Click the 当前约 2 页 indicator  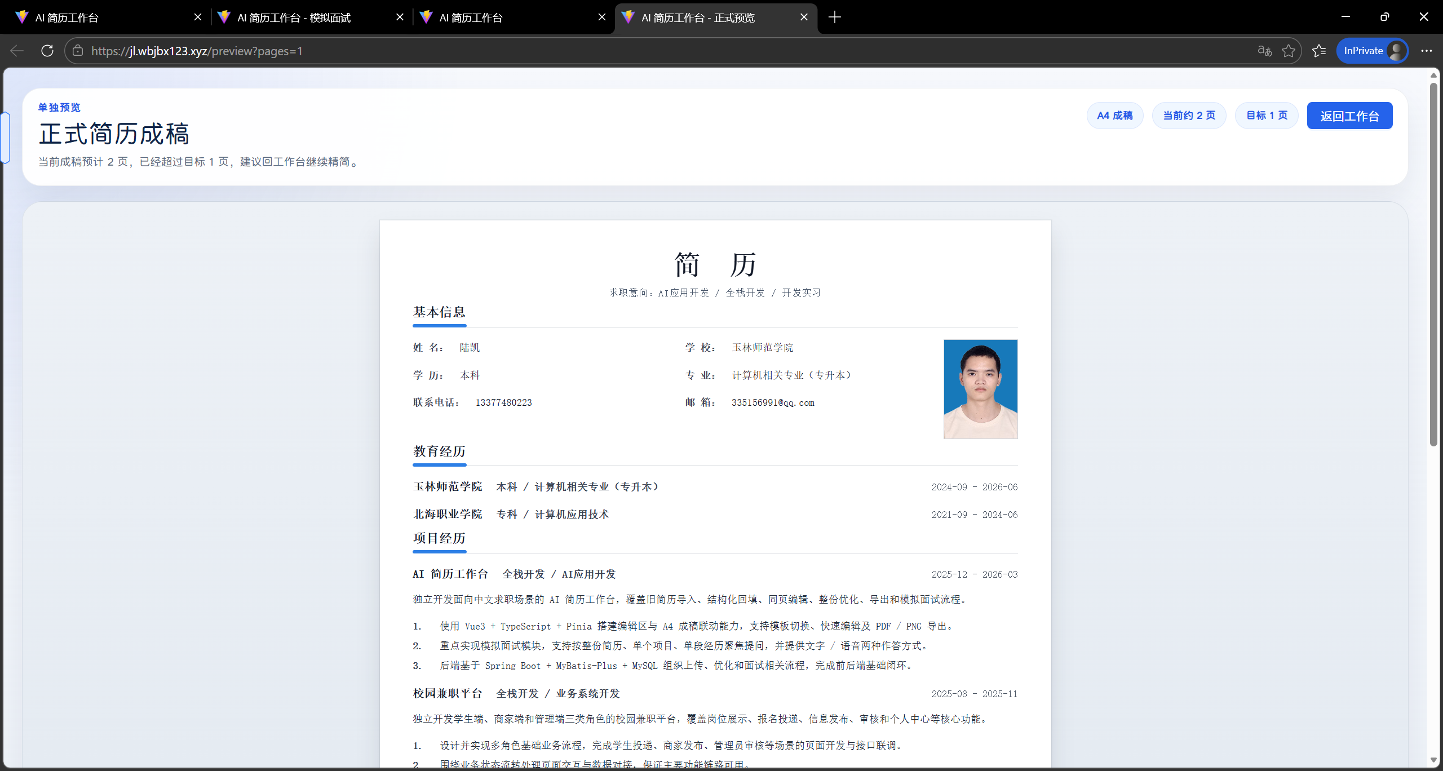click(1189, 115)
